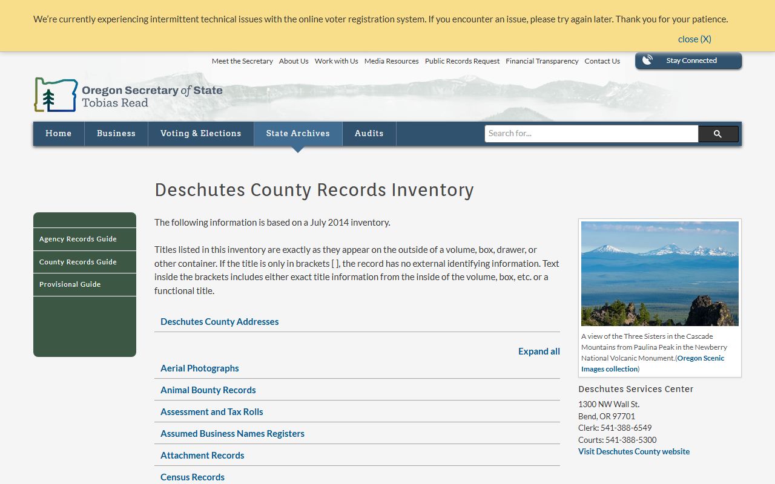Open the State Archives menu
775x484 pixels.
[298, 134]
